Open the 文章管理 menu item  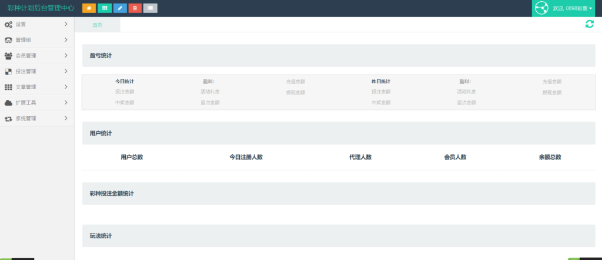[x=26, y=87]
